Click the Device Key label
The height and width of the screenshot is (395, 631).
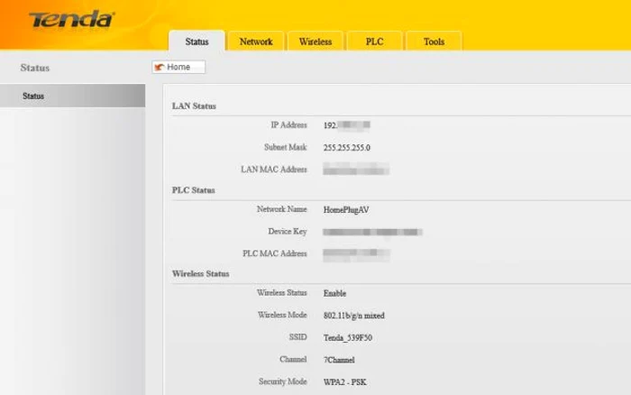click(x=288, y=232)
